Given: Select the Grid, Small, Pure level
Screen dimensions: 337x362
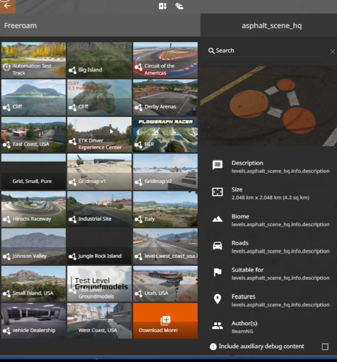Looking at the screenshot, I should 33,172.
